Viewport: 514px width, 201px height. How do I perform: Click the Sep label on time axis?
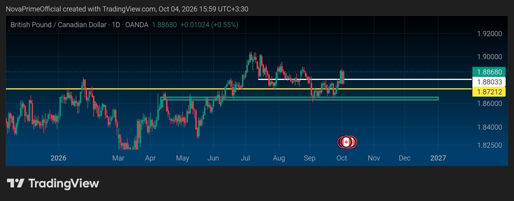pos(309,158)
